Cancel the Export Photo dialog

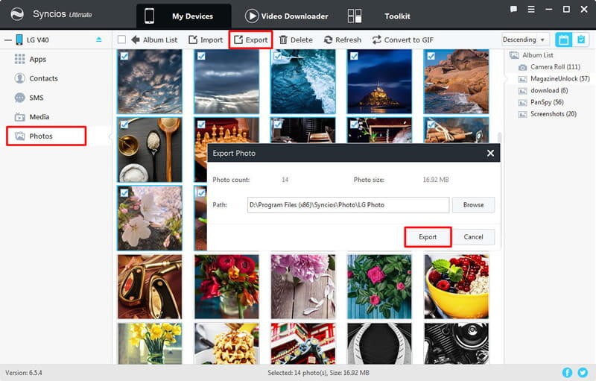(x=473, y=237)
